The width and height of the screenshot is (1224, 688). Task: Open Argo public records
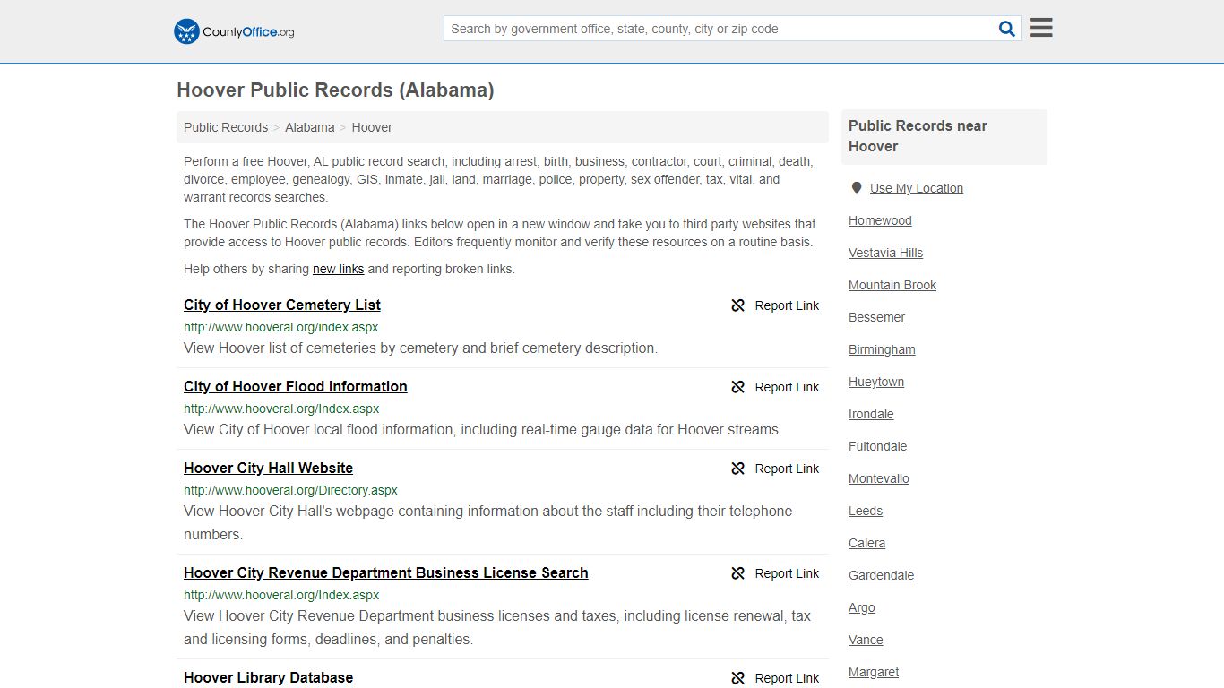(x=861, y=607)
